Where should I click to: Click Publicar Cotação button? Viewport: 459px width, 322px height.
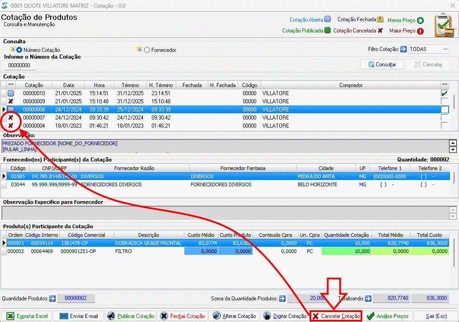coord(130,316)
